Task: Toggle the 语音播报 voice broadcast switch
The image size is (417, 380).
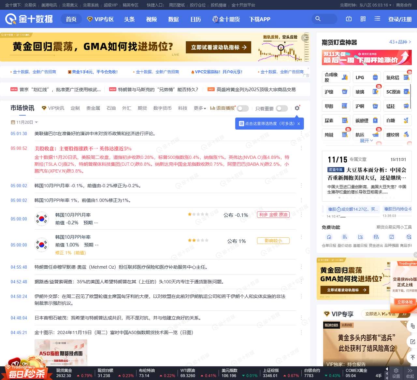Action: click(243, 108)
